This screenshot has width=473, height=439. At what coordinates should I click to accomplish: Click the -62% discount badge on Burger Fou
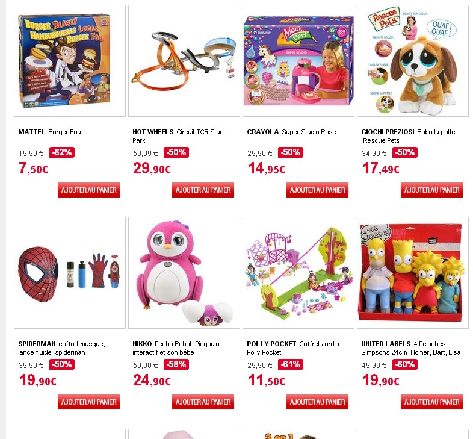point(62,152)
